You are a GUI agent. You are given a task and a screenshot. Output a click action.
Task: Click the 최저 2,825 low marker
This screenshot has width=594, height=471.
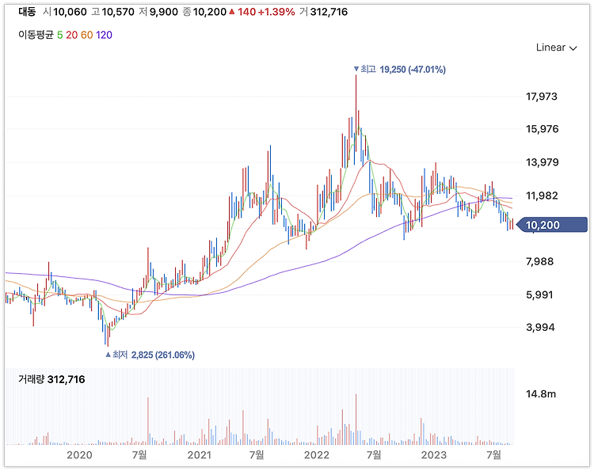150,355
